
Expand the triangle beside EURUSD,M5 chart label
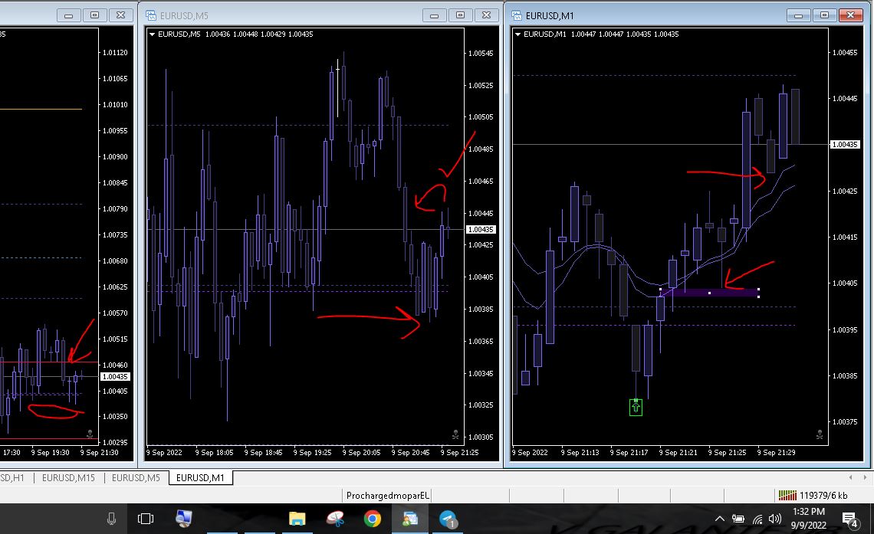[x=153, y=34]
